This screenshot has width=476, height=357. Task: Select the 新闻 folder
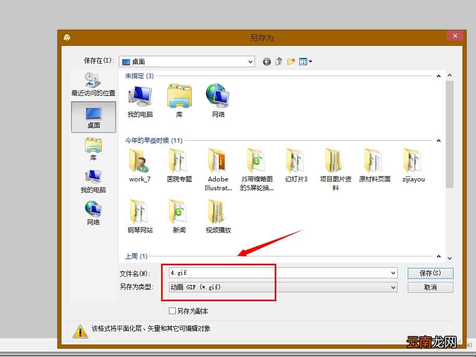179,217
